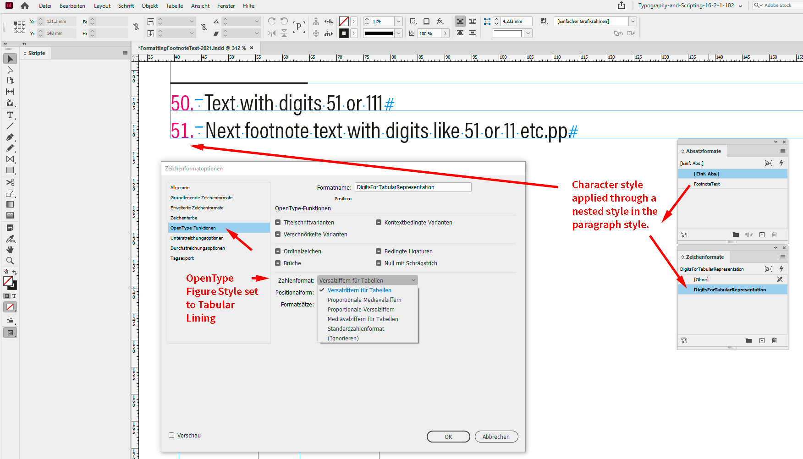Choose Proportionale Mediävalziffern from the list

click(364, 300)
